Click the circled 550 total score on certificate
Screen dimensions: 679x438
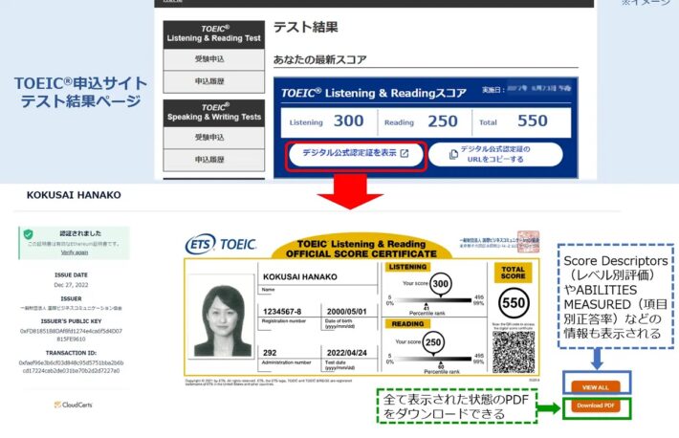pyautogui.click(x=514, y=303)
